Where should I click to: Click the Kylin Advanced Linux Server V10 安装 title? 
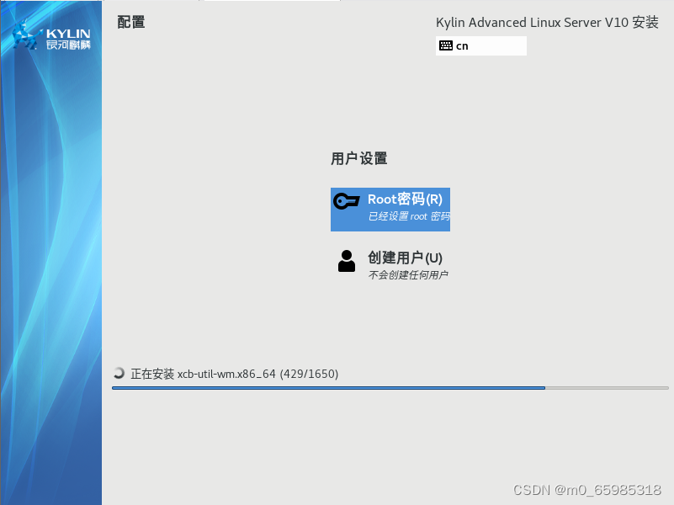[x=547, y=23]
